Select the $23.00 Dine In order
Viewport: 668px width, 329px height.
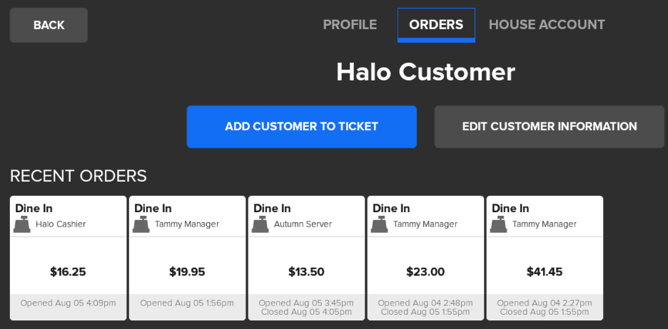click(x=425, y=271)
